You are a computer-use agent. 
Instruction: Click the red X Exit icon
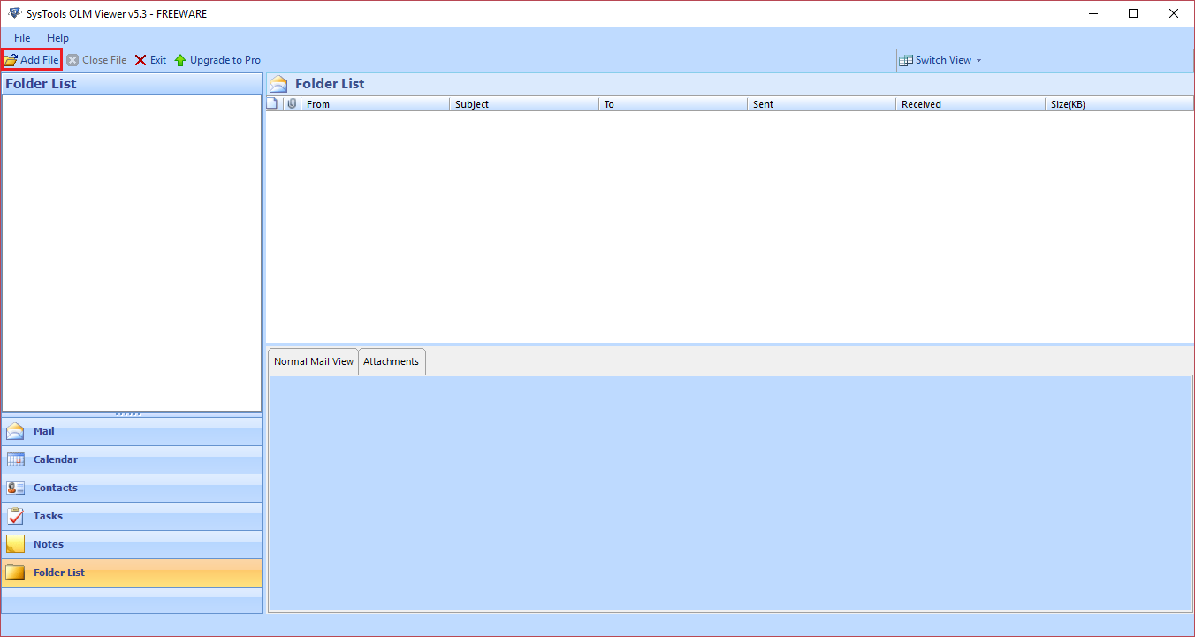[x=141, y=60]
